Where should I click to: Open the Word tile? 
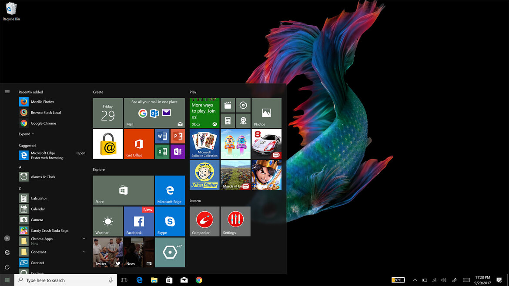point(162,136)
